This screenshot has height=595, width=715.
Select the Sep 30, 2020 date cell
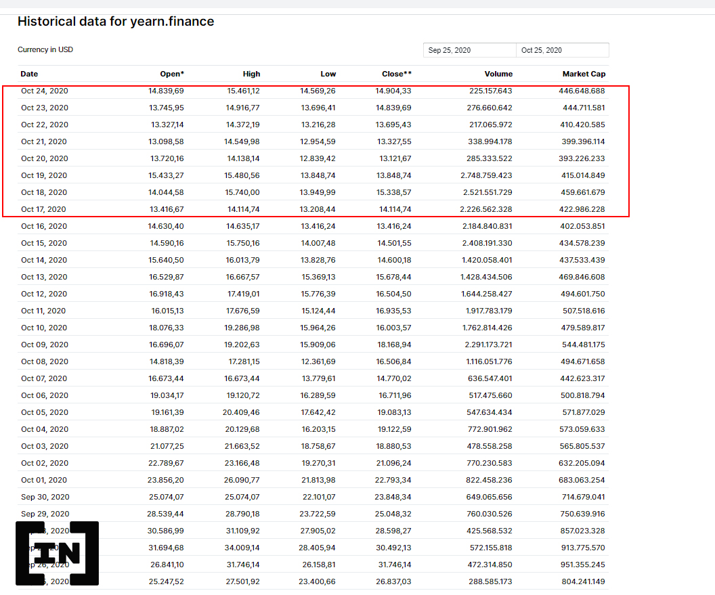(45, 497)
